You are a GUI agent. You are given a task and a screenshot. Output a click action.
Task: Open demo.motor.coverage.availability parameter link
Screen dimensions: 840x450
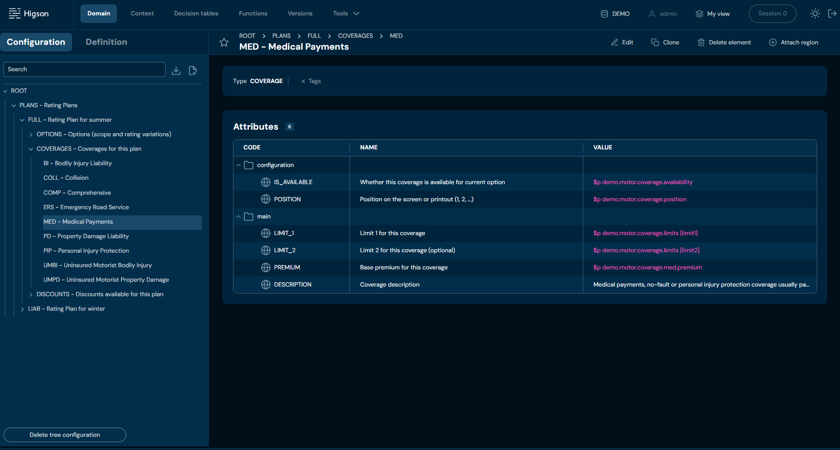click(643, 182)
